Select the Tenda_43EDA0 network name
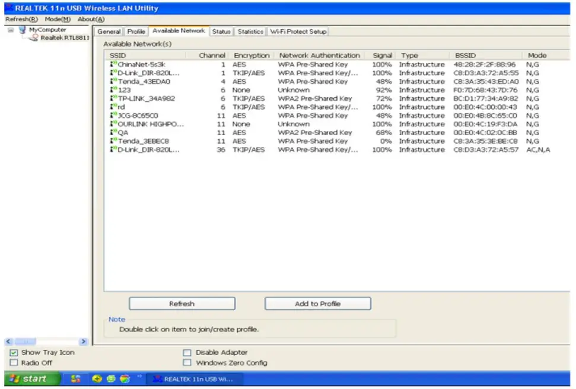The height and width of the screenshot is (389, 576). pyautogui.click(x=144, y=82)
